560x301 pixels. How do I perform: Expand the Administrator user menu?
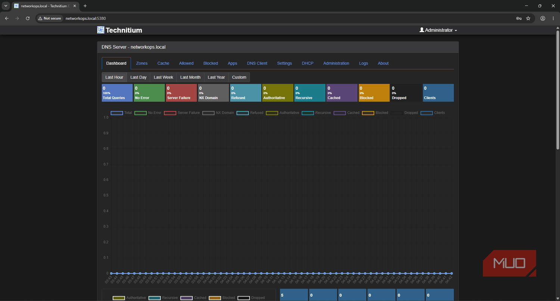[x=438, y=30]
